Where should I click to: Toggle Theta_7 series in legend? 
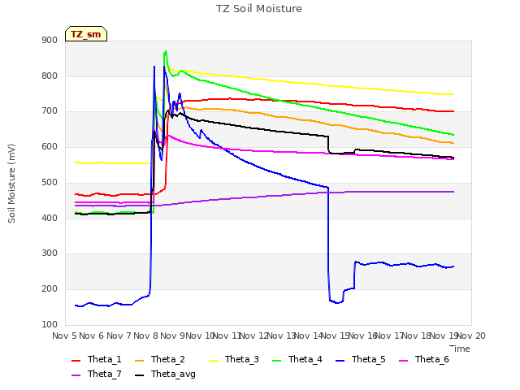[97, 374]
